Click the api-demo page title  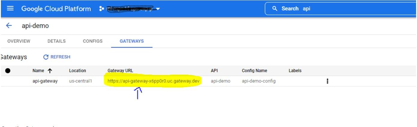click(x=35, y=26)
